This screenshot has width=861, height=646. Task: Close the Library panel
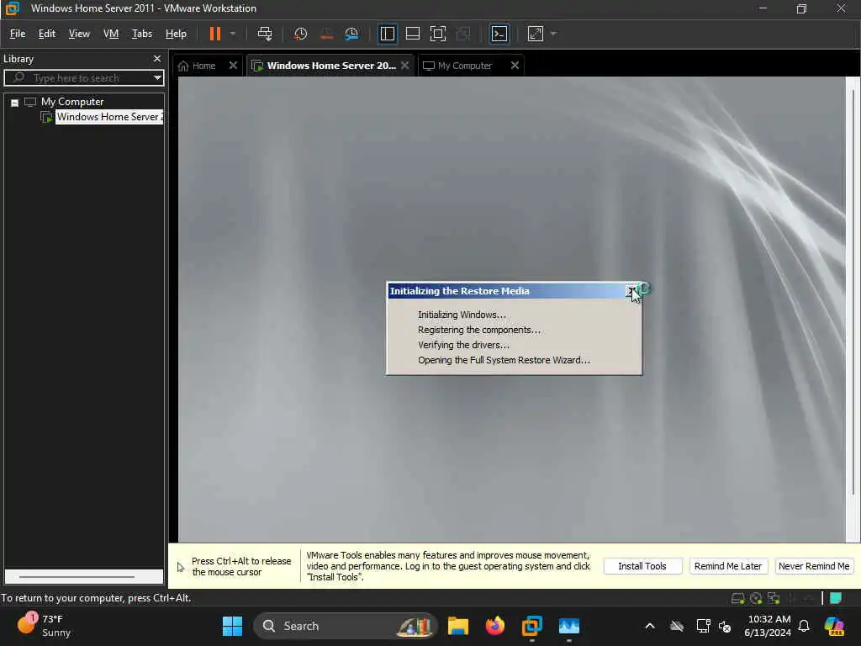click(x=157, y=59)
